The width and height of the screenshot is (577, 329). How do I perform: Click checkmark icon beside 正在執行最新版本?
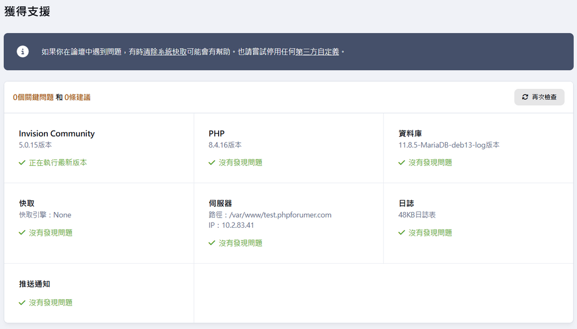[22, 163]
